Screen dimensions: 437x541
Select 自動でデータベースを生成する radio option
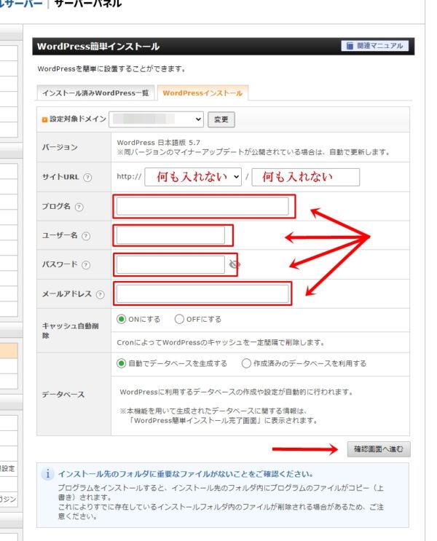point(121,363)
